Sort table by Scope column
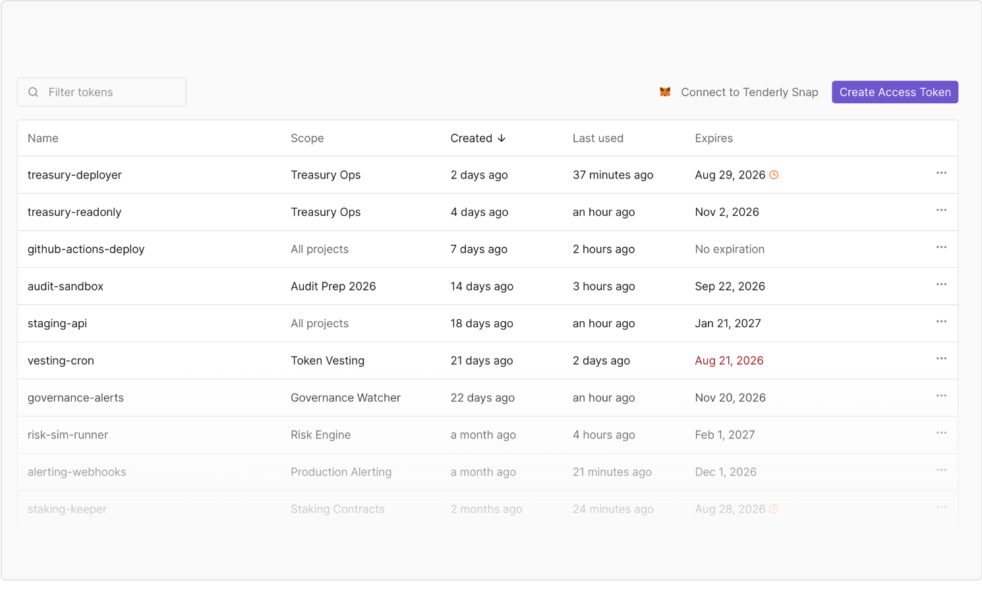This screenshot has width=982, height=603. (x=307, y=138)
